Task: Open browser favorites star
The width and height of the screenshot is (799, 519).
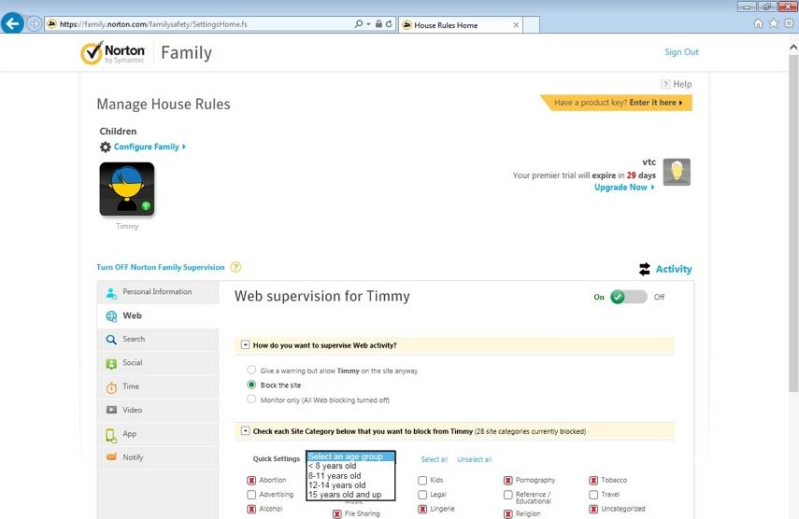Action: [x=774, y=23]
